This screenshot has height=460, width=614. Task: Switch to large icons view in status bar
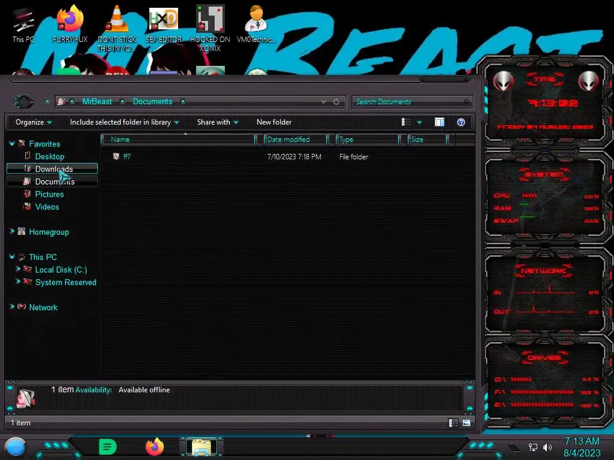tap(466, 423)
